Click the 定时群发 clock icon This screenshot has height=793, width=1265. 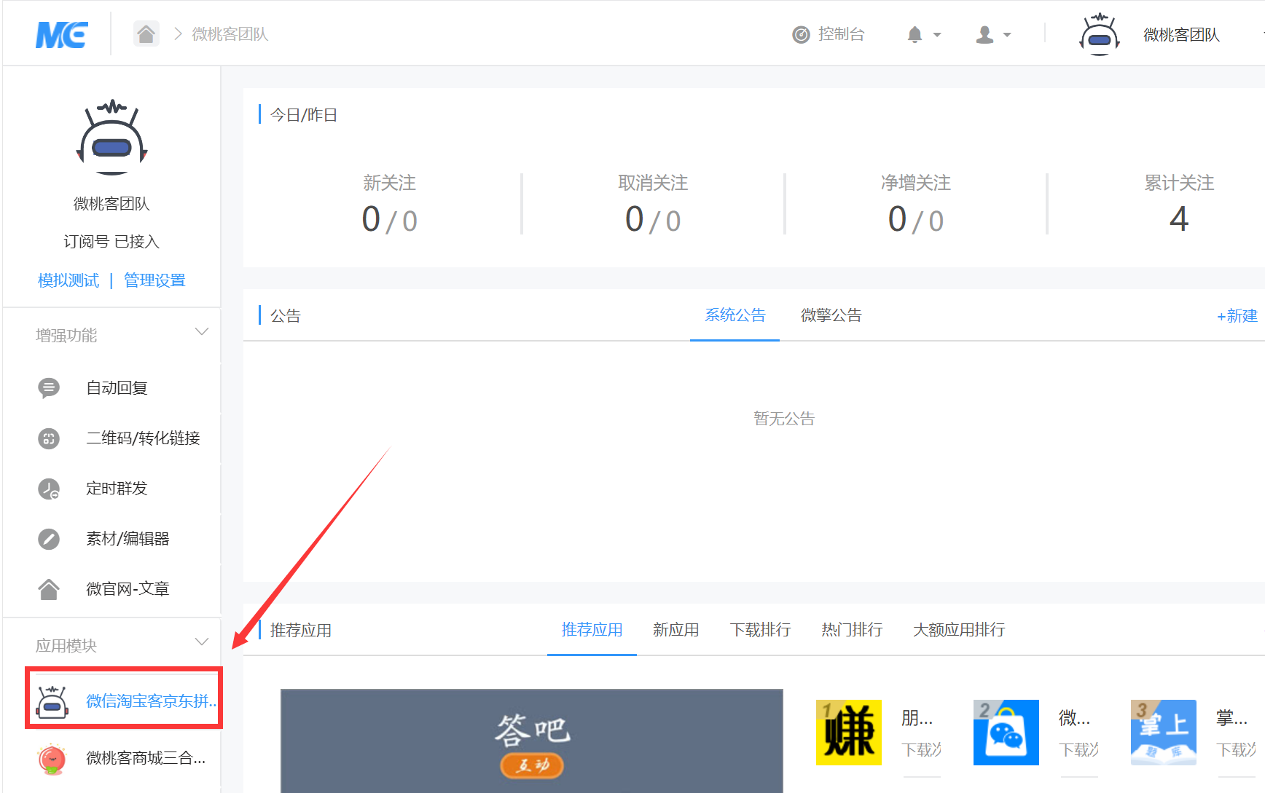coord(49,489)
